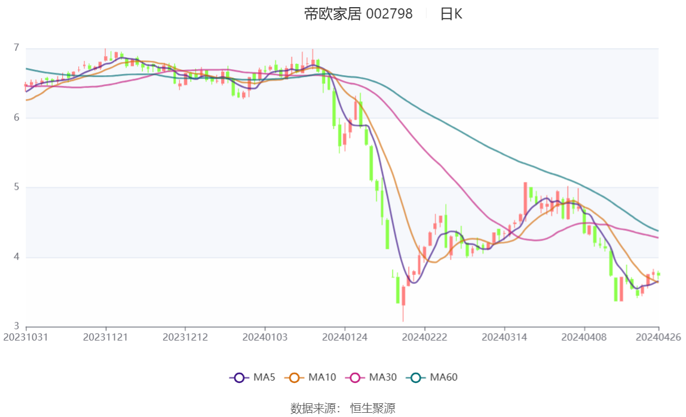Toggle the MA60 legend series
This screenshot has width=686, height=417.
click(432, 377)
